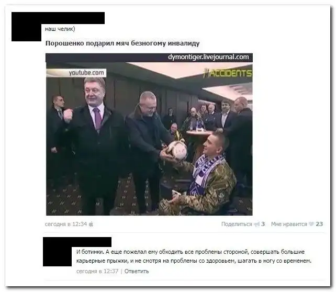Play the attached video thumbnail
The image size is (336, 292).
coord(149,134)
